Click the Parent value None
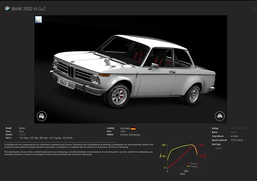This screenshot has height=181, width=257. [22, 135]
